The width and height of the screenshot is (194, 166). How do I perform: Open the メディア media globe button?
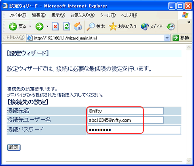[152, 26]
